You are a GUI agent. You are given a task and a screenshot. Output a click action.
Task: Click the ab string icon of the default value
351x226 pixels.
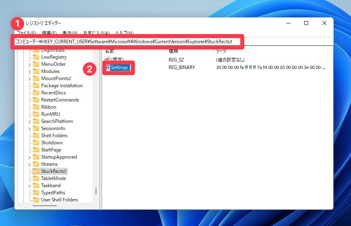pyautogui.click(x=107, y=59)
